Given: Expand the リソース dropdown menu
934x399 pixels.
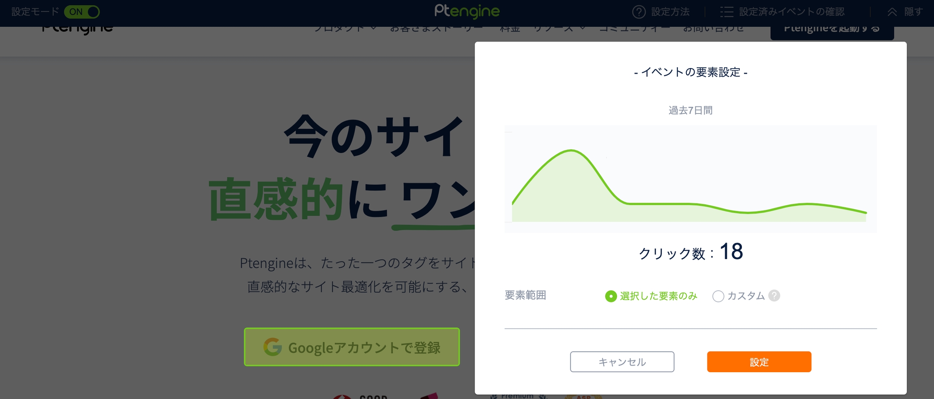Looking at the screenshot, I should pos(559,30).
